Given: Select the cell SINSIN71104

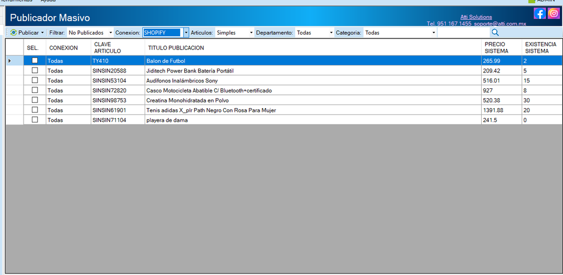Looking at the screenshot, I should [x=118, y=120].
